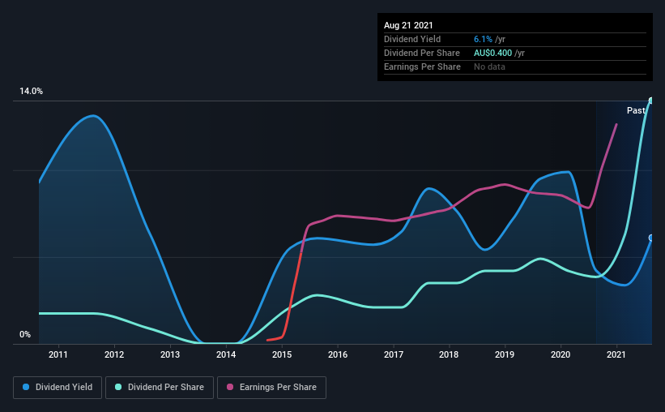
Task: Click the AU$0.400 dividend per share value
Action: point(492,53)
